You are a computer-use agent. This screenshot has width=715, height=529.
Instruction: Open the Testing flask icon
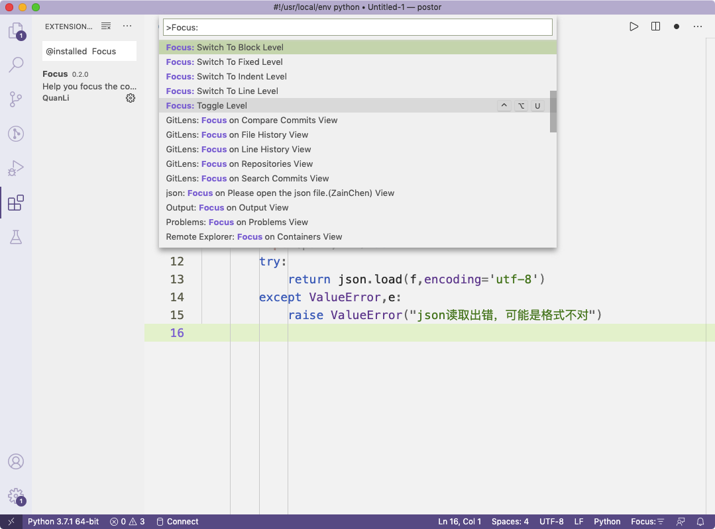[x=16, y=237]
